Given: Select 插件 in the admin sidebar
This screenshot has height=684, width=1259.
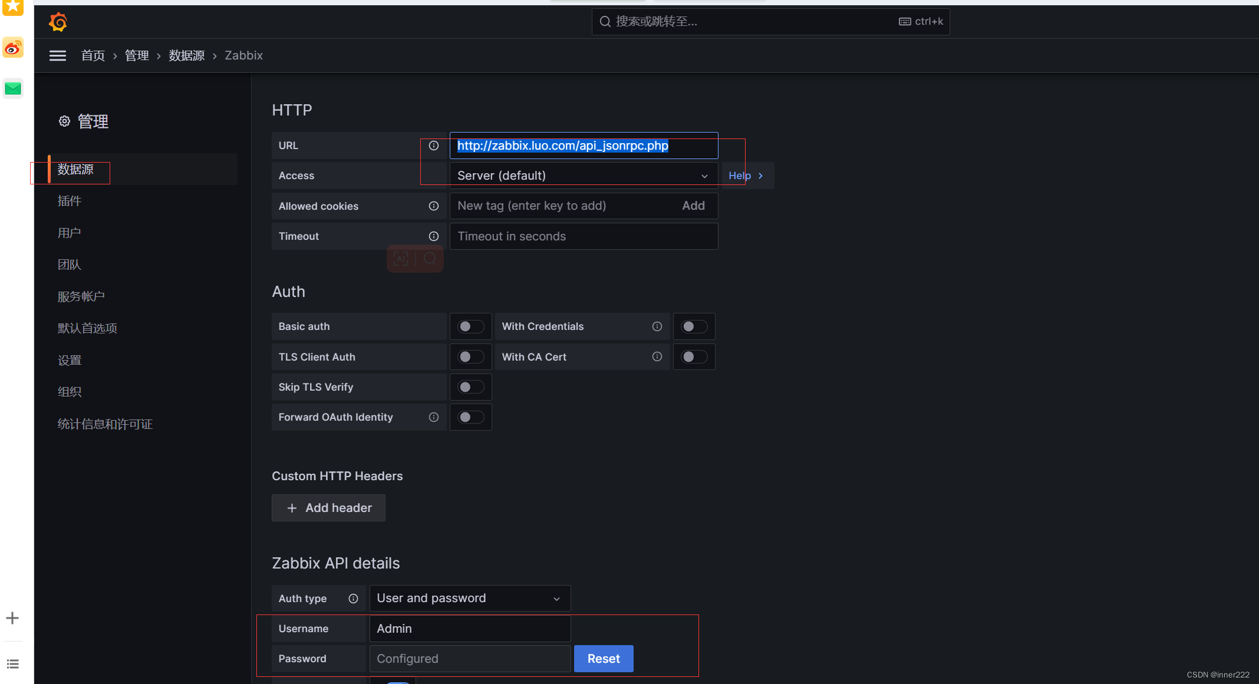Looking at the screenshot, I should point(69,201).
